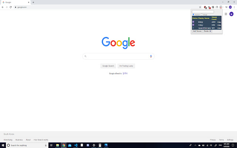
Task: Open the Terms footer link
Action: point(221,140)
